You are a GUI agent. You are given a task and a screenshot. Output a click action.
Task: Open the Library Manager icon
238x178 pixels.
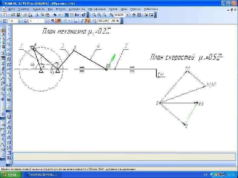[66, 15]
